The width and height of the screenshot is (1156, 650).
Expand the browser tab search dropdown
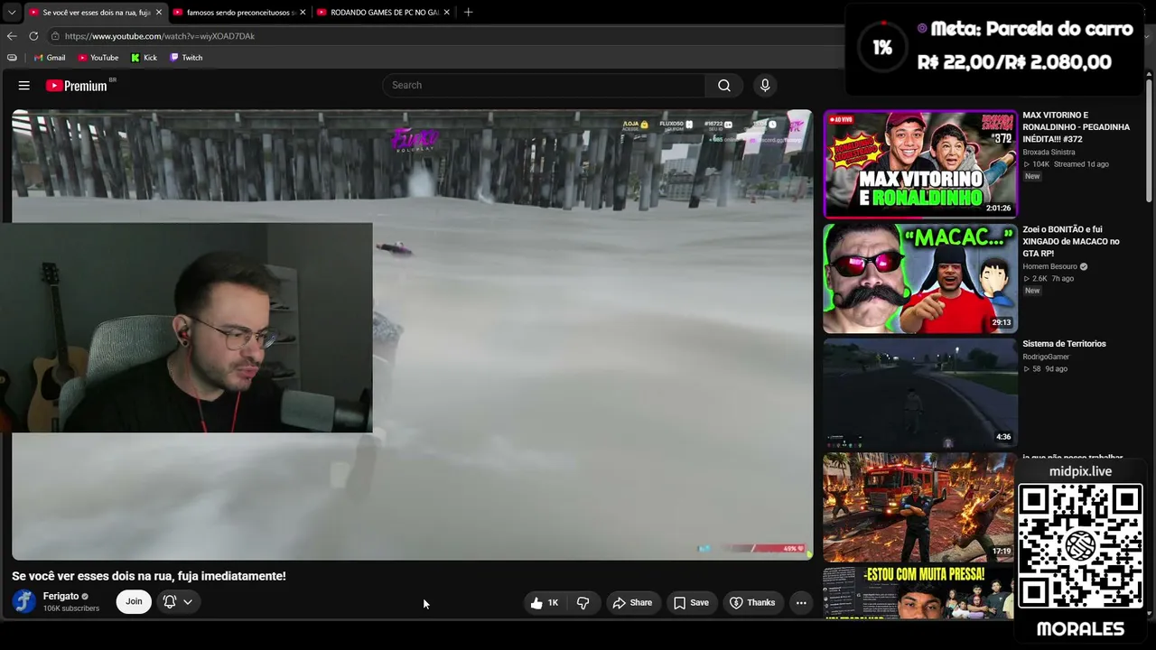11,13
